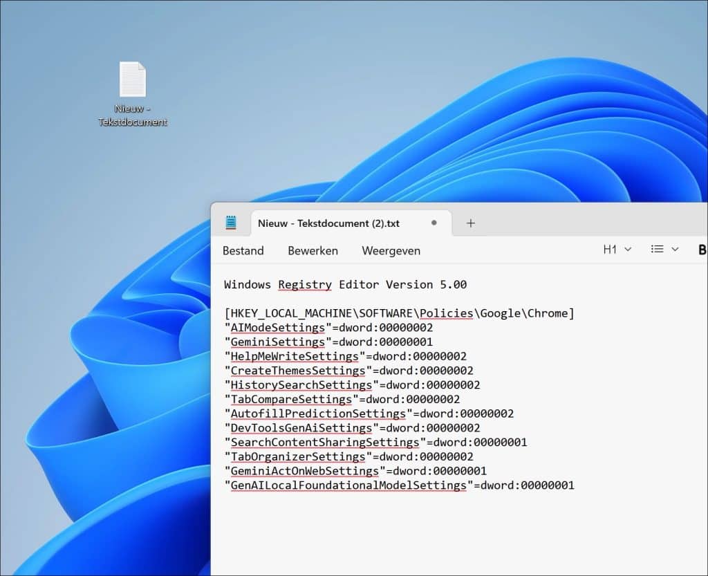Add a new tab with the plus icon
Screen dimensions: 708x576
471,223
